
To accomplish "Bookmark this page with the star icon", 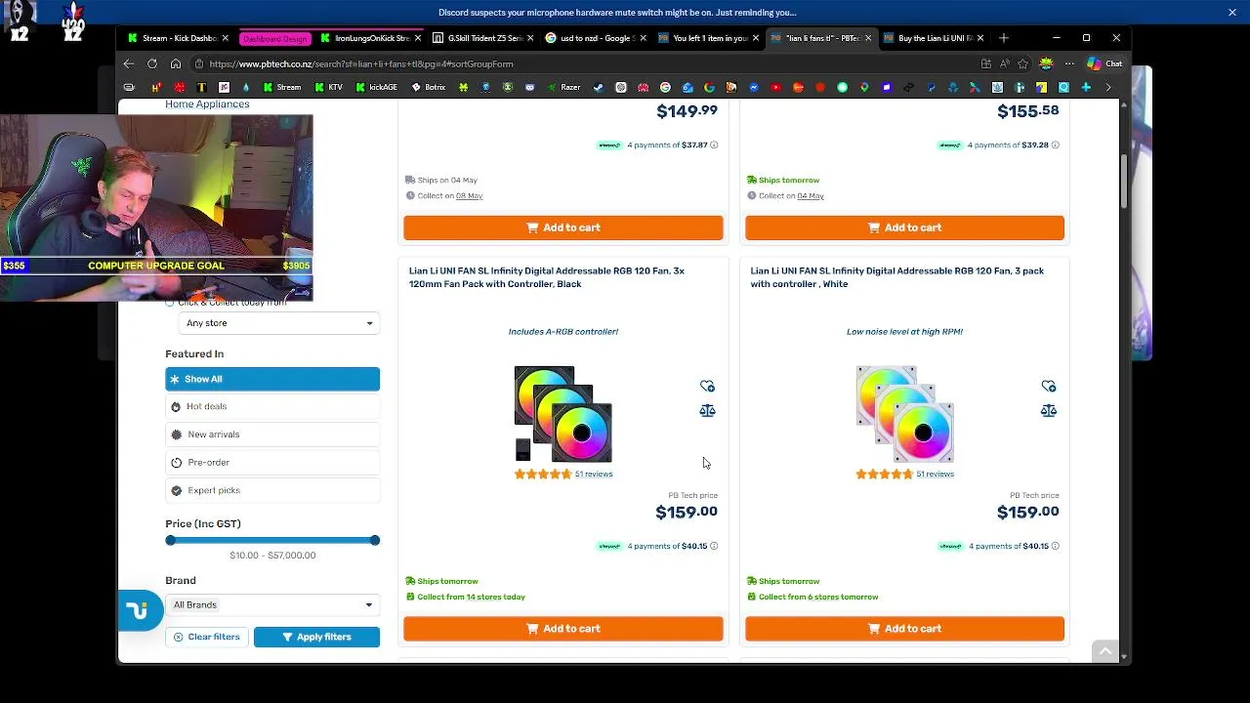I will [1022, 63].
